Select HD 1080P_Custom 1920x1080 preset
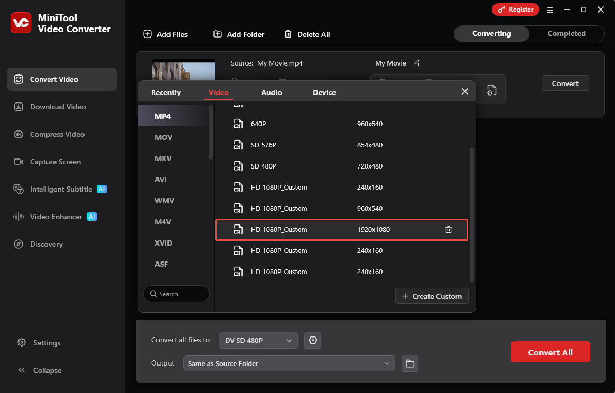Viewport: 615px width, 393px height. pos(341,230)
